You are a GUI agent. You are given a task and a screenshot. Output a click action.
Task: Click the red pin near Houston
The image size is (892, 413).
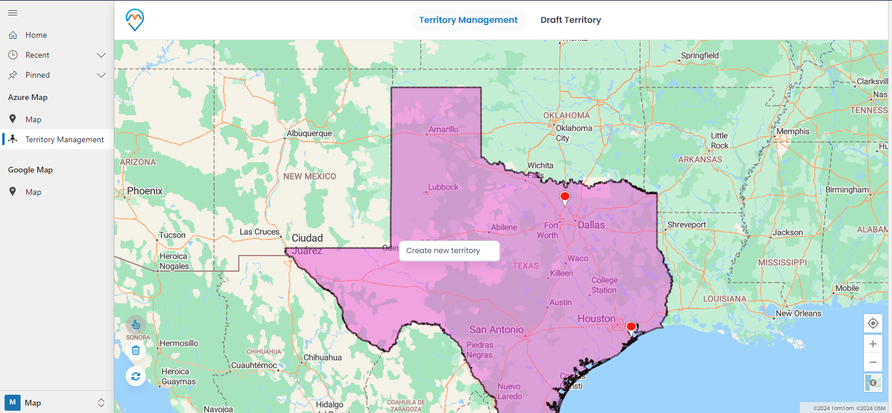(631, 328)
